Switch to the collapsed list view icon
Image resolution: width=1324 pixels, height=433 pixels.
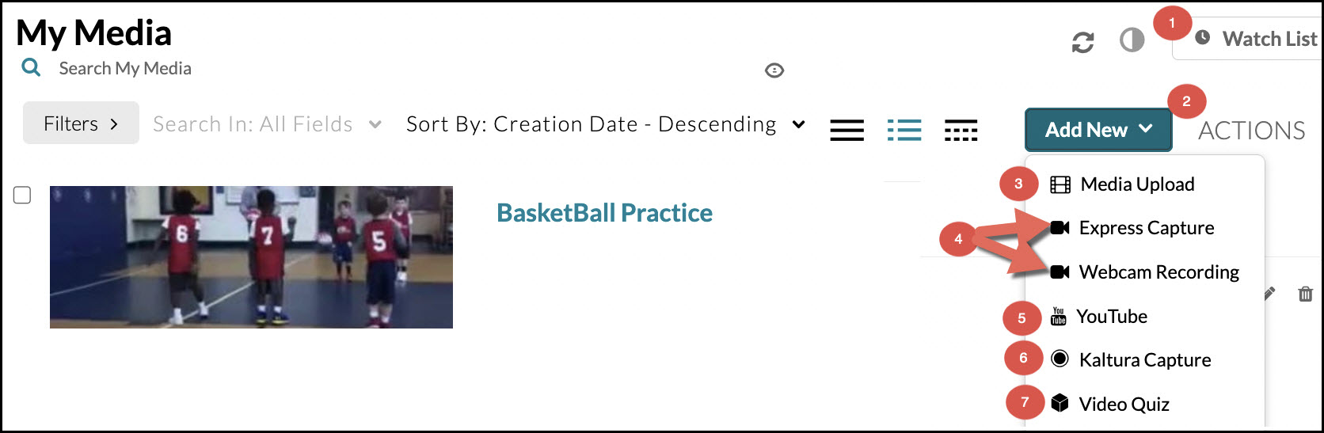click(847, 130)
